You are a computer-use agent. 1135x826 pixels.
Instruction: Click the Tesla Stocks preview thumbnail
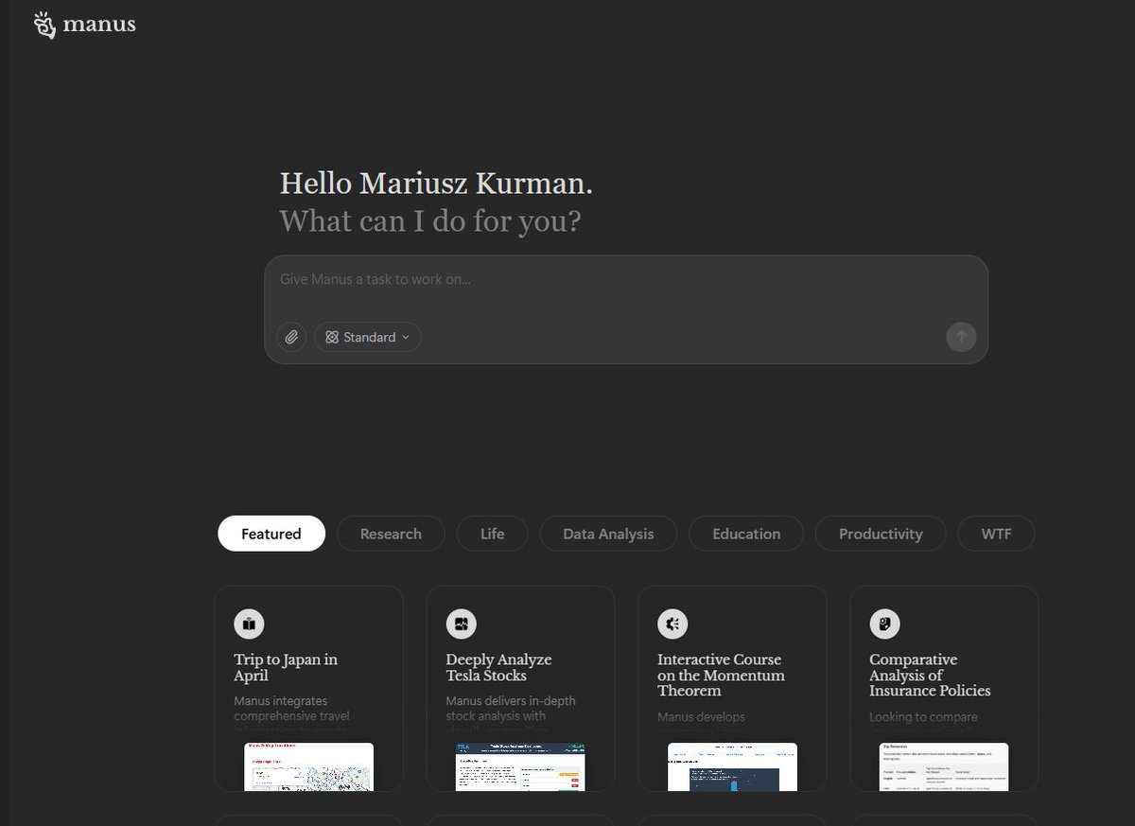[x=520, y=766]
